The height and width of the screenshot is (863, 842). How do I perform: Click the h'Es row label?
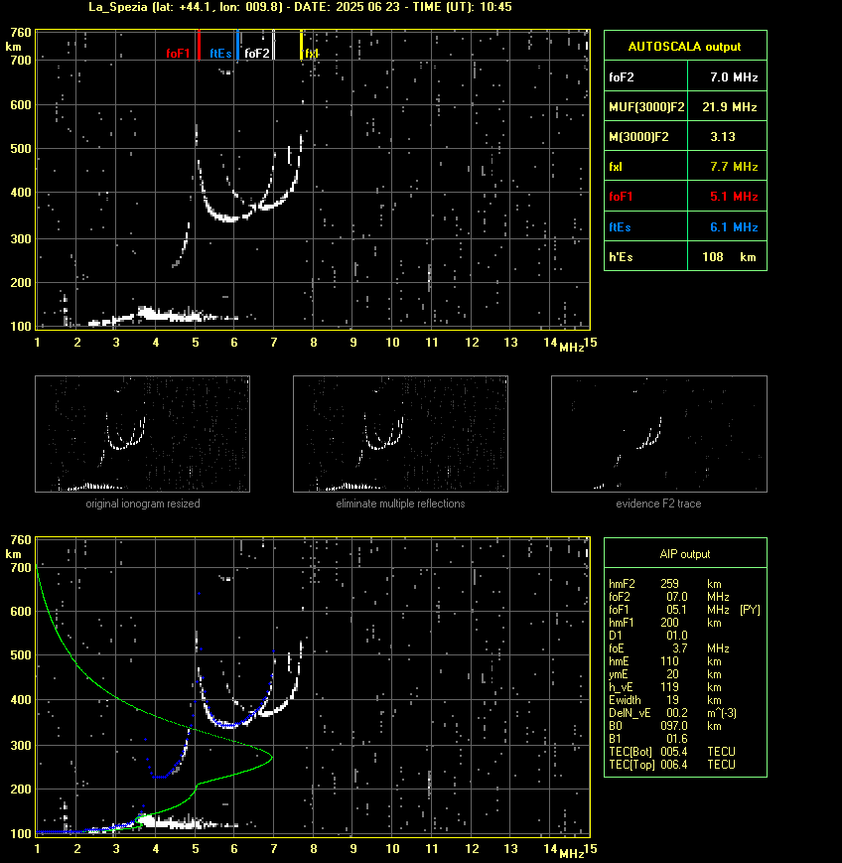click(x=621, y=257)
